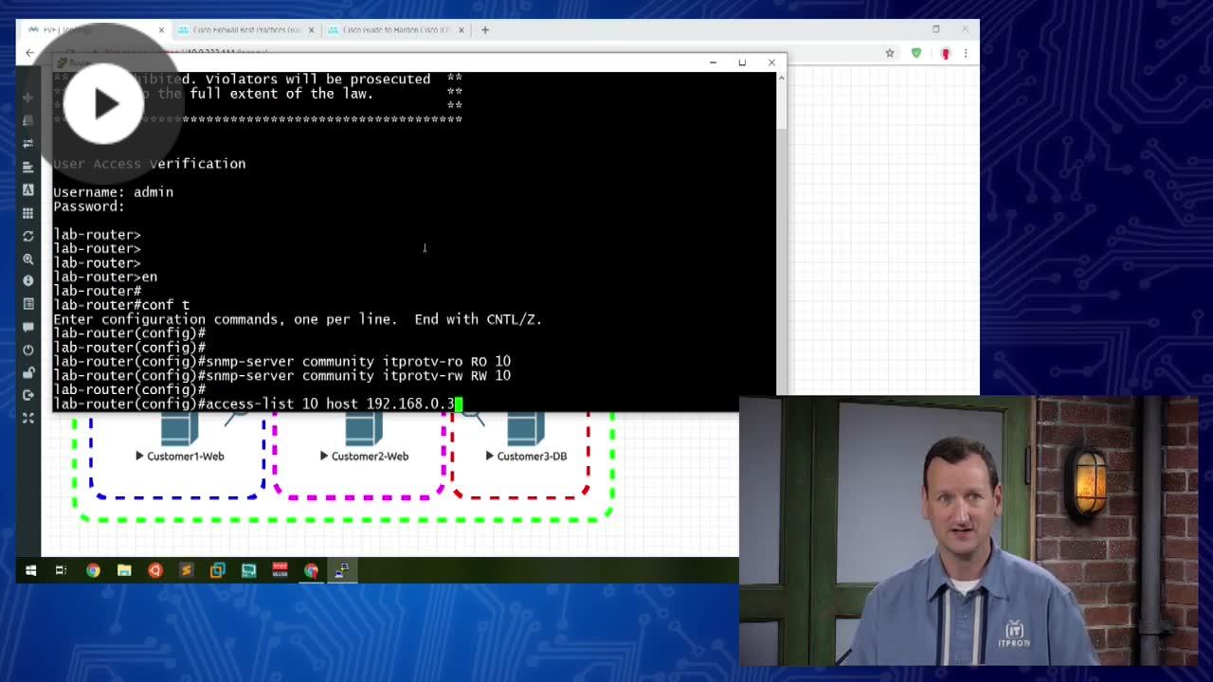Open the red labeled app in taskbar
This screenshot has height=682, width=1213.
tap(280, 569)
